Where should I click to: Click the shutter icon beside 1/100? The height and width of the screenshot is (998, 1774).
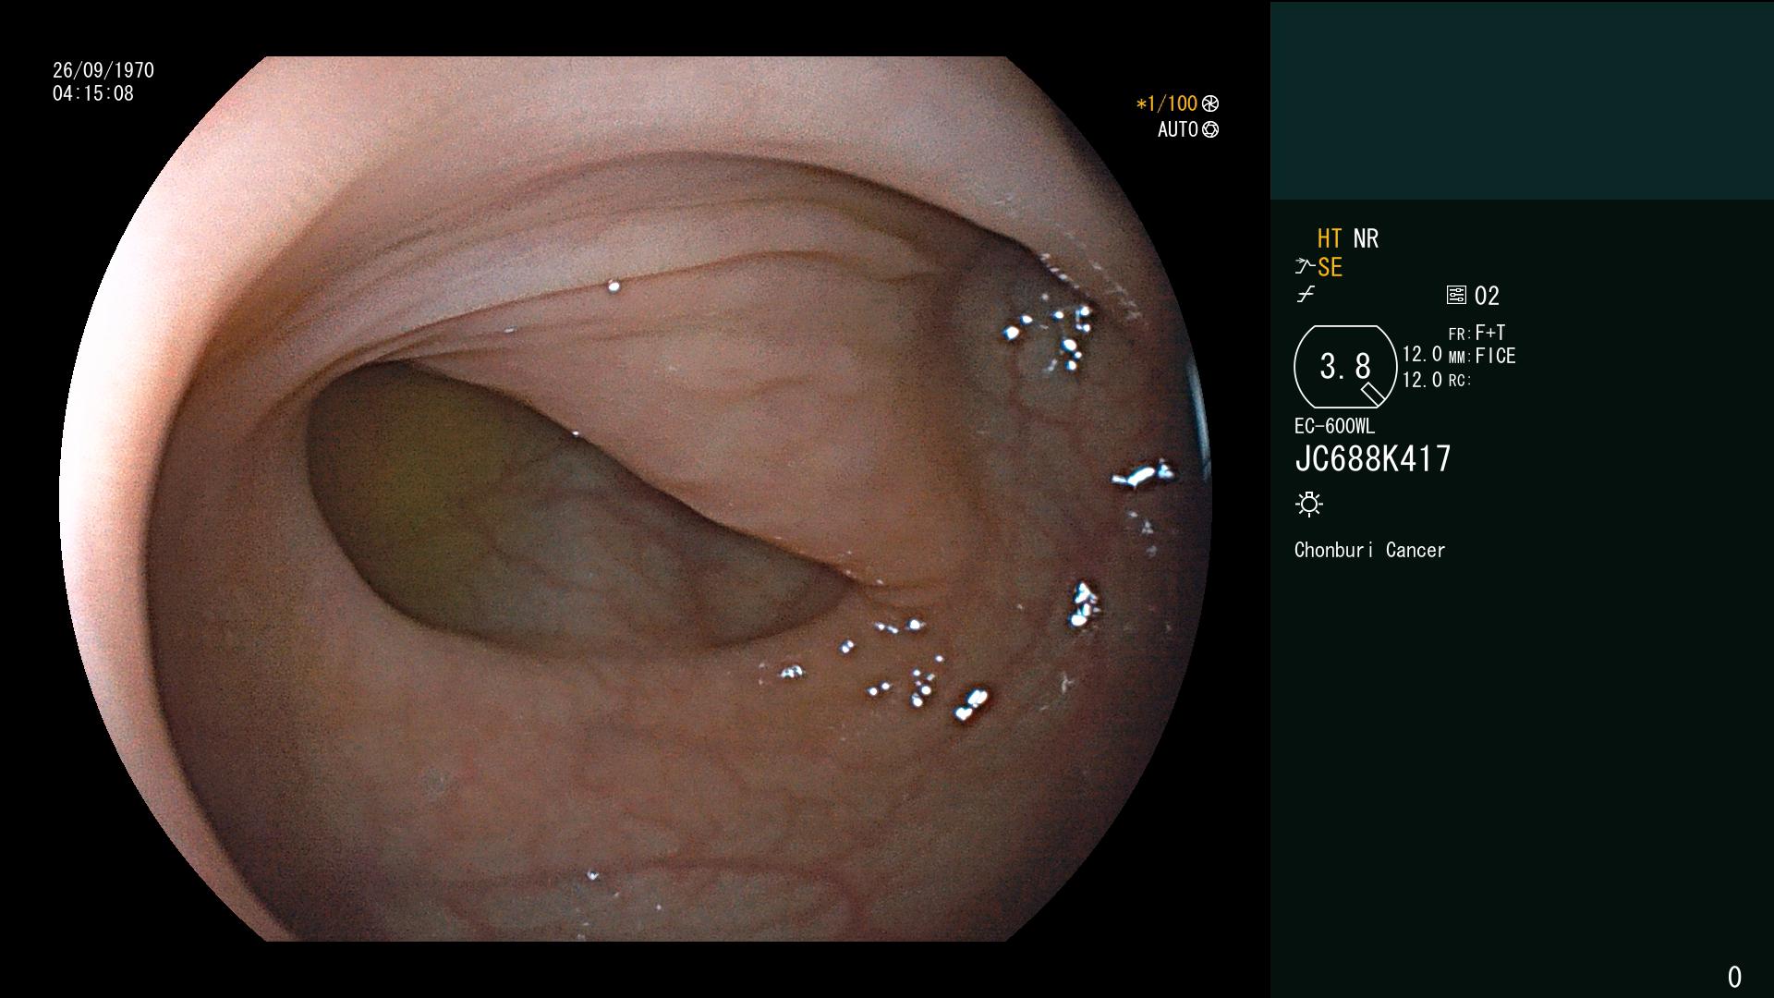pyautogui.click(x=1210, y=103)
